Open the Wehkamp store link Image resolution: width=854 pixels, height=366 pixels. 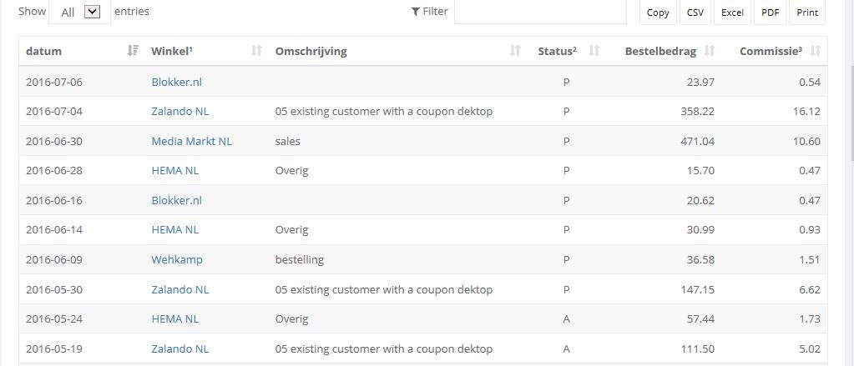point(176,259)
